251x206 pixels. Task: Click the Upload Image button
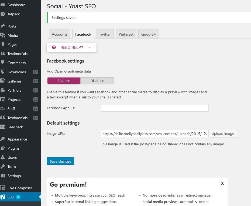coord(223,133)
